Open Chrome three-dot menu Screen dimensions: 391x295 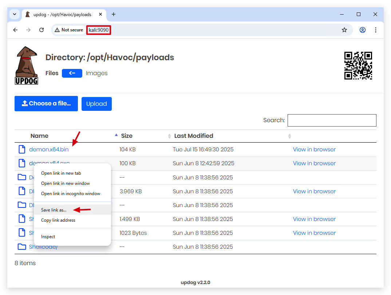pyautogui.click(x=376, y=30)
